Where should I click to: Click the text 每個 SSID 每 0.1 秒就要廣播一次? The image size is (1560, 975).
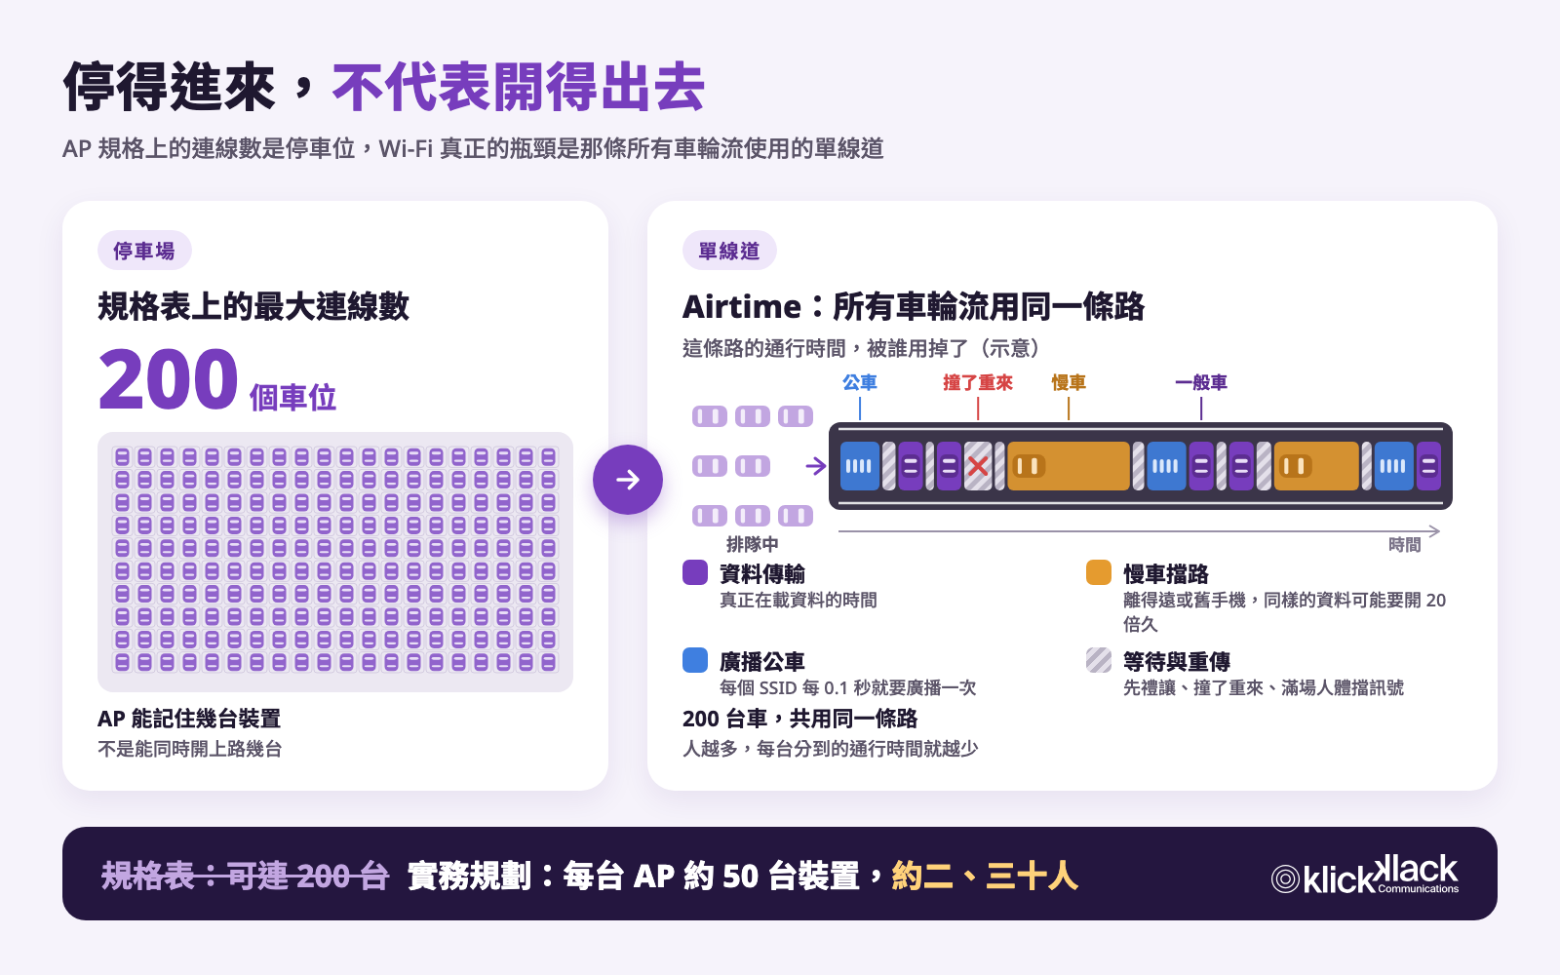pos(848,687)
